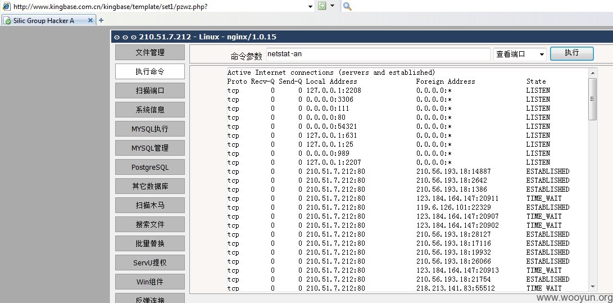
Task: Open the 其它数据库 menu item
Action: [149, 186]
